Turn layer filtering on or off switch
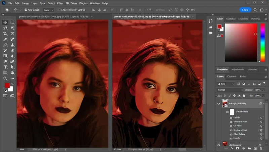 [x=264, y=83]
